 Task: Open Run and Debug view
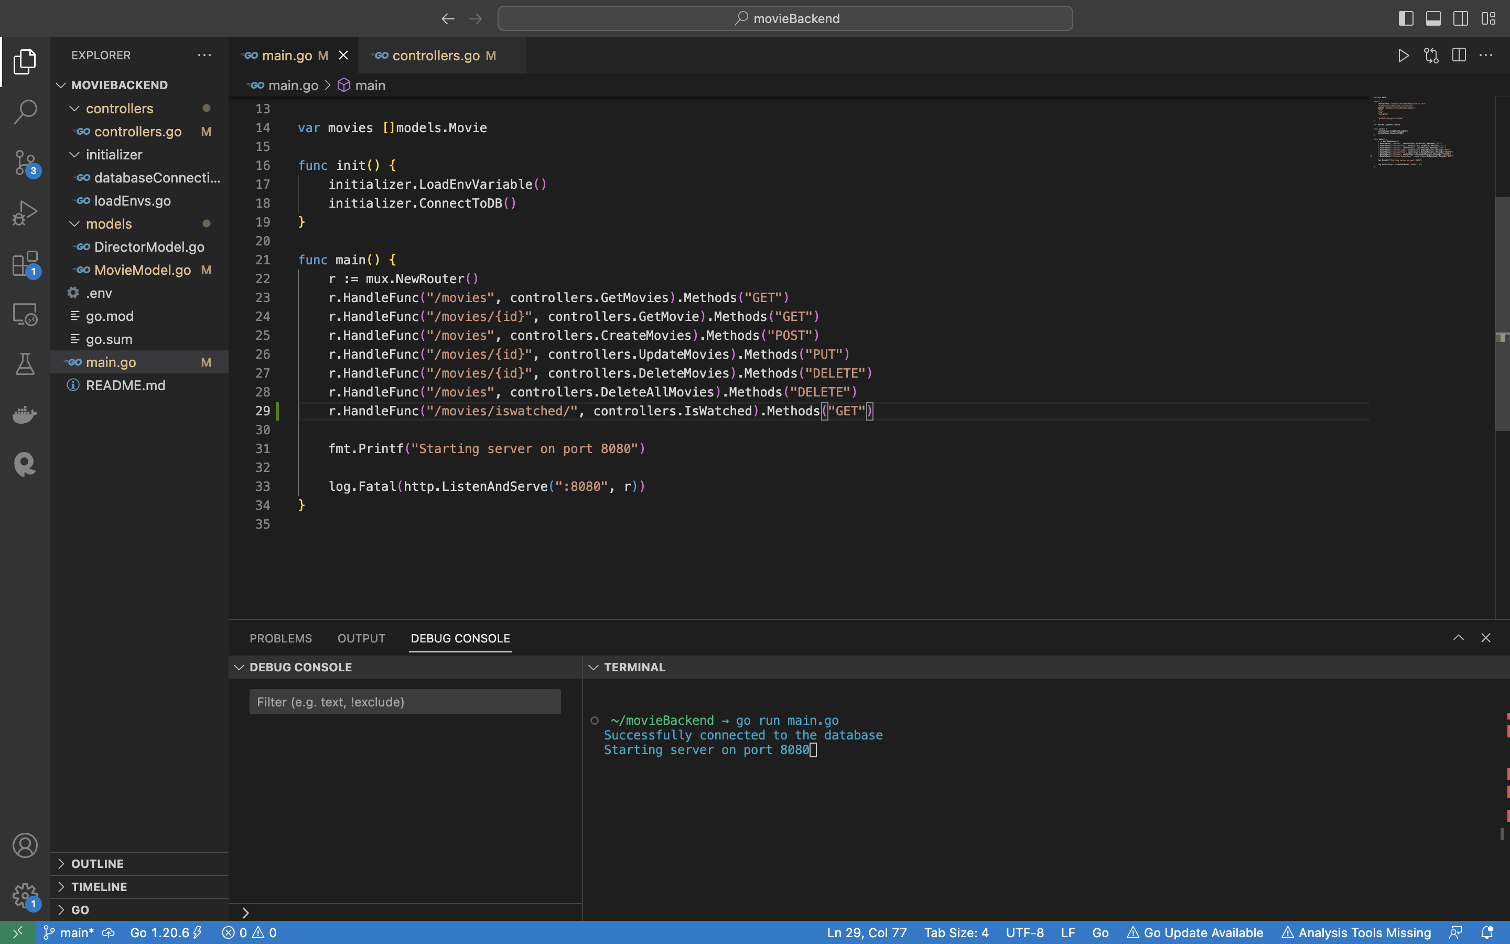[25, 213]
